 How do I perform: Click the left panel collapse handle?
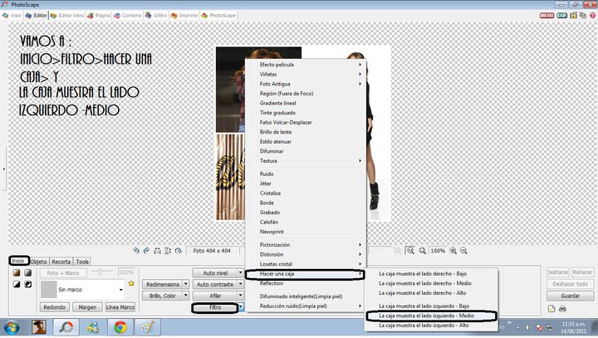coord(4,169)
